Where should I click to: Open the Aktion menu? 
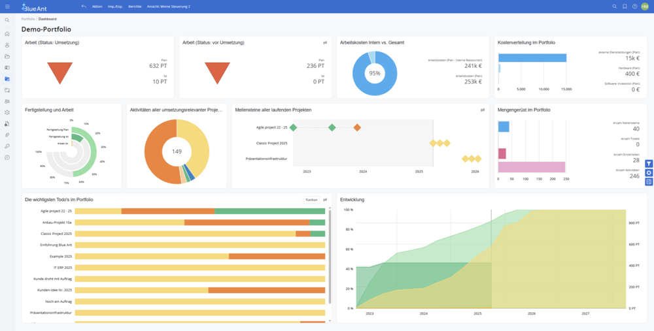(97, 7)
